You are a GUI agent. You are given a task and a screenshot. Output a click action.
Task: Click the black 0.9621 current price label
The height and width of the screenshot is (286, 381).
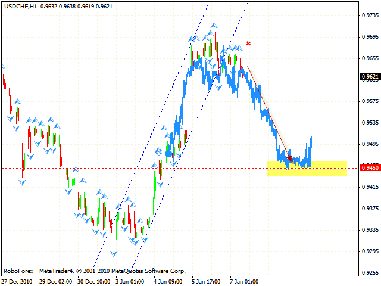pyautogui.click(x=370, y=77)
